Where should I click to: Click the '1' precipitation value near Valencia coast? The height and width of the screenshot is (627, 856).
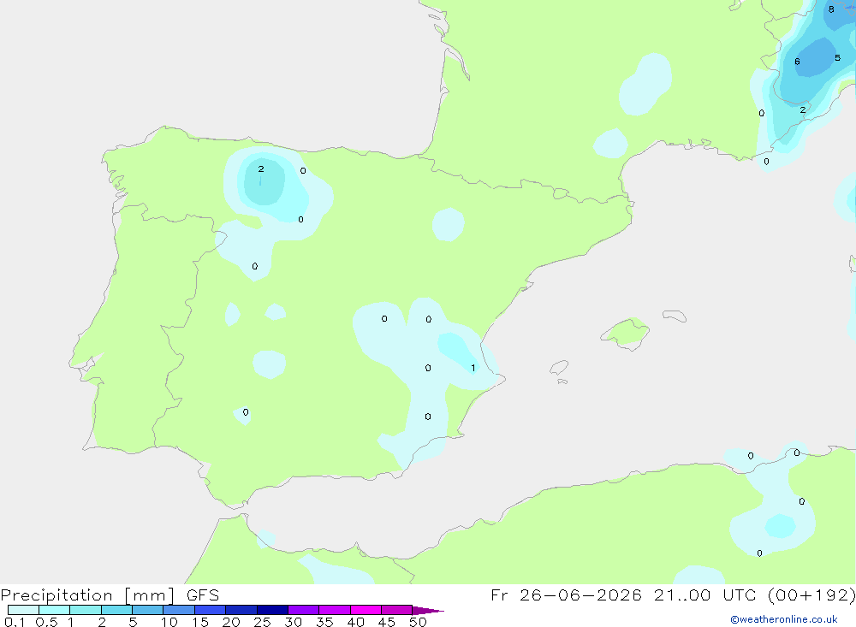[x=473, y=368]
